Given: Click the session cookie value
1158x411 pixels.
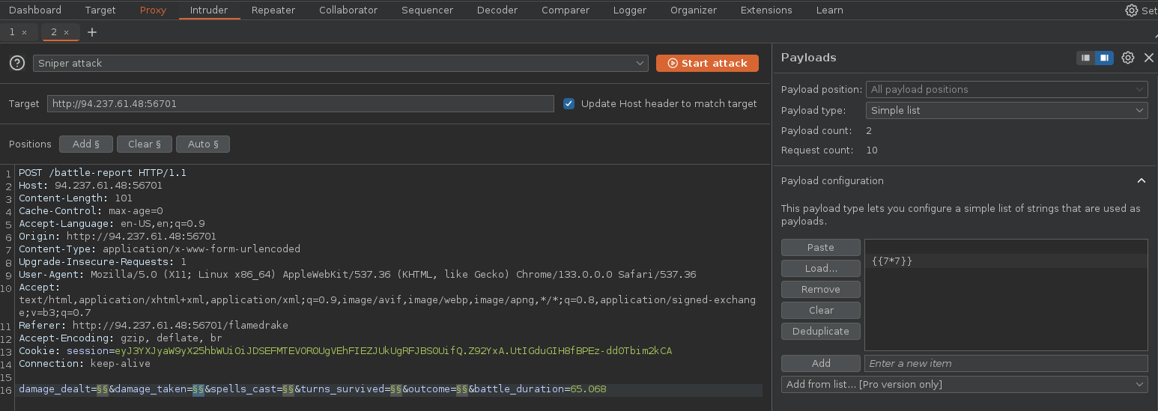Looking at the screenshot, I should point(393,350).
